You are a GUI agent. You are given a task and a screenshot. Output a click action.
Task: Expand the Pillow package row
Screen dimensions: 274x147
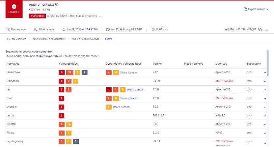pyautogui.click(x=265, y=133)
